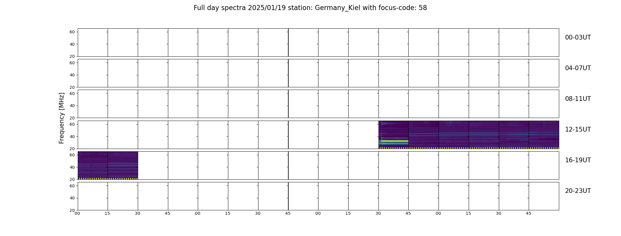Click the '40' tick of the 20-23UT row
Viewport: 621px width, 236px height.
72,198
